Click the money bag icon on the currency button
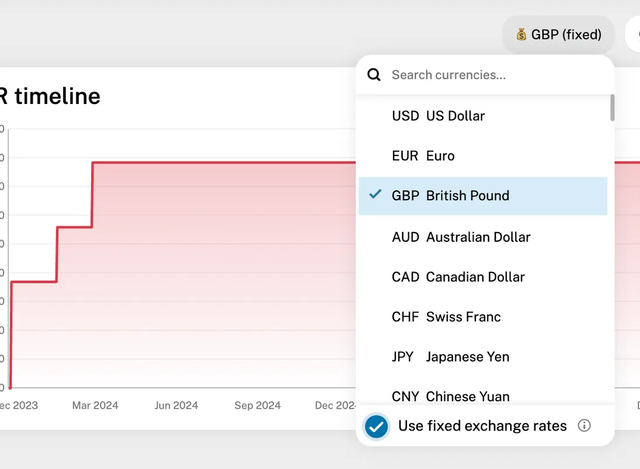The height and width of the screenshot is (469, 640). click(521, 34)
